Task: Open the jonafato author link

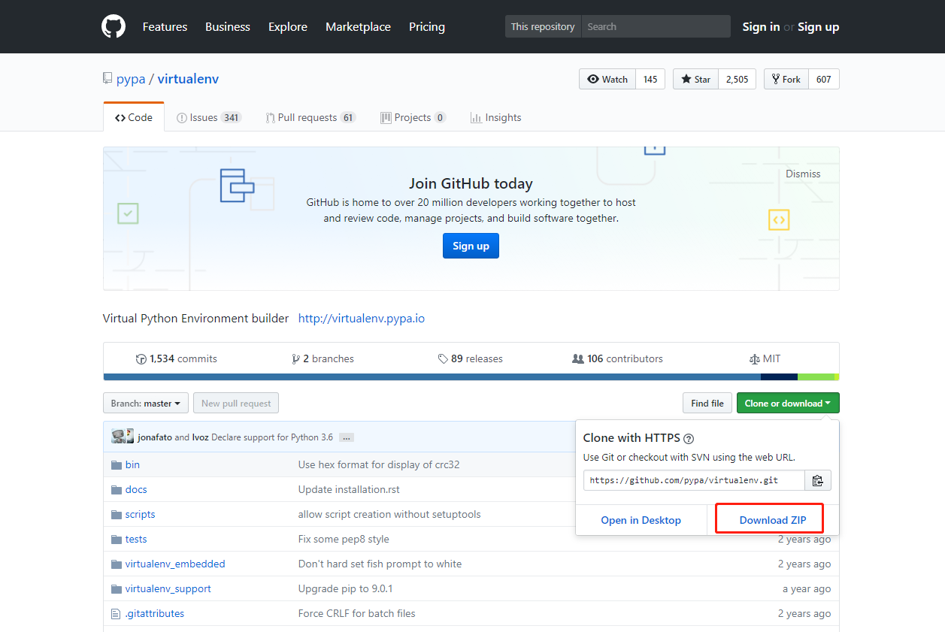Action: [x=155, y=437]
